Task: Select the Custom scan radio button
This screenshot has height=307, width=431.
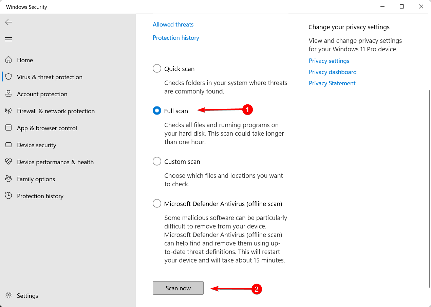Action: pyautogui.click(x=157, y=161)
